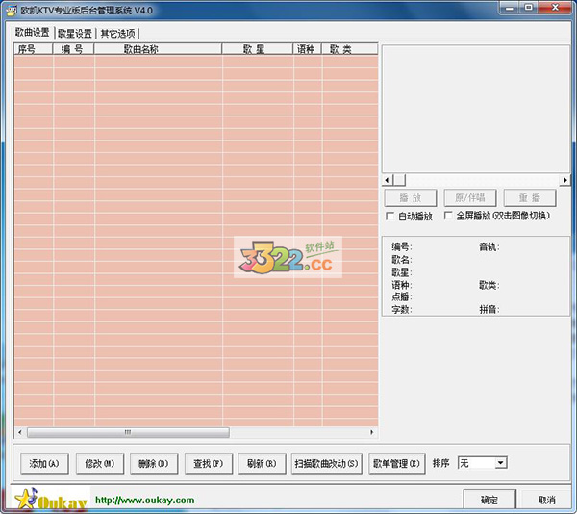Image resolution: width=577 pixels, height=514 pixels.
Task: Click the 查找(F) button
Action: 209,463
